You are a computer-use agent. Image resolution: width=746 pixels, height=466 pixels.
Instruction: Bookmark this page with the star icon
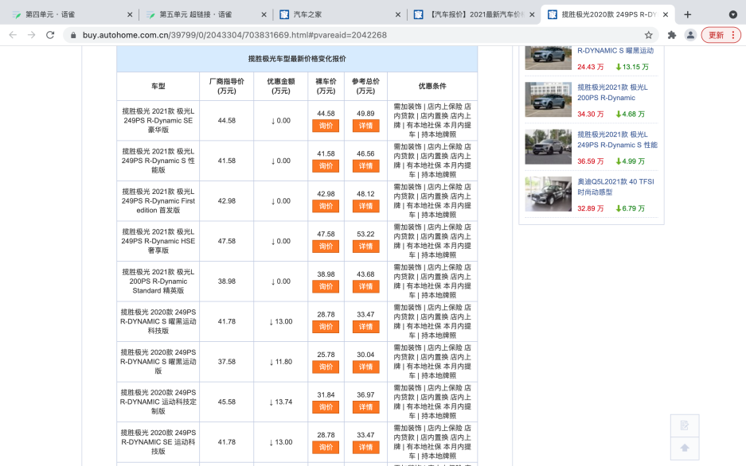click(x=648, y=35)
